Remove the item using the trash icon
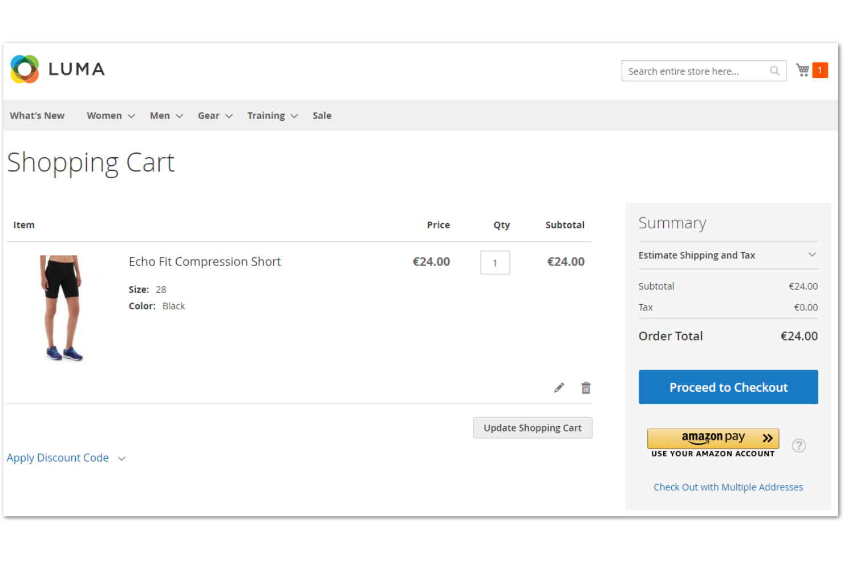This screenshot has width=844, height=562. pyautogui.click(x=586, y=387)
